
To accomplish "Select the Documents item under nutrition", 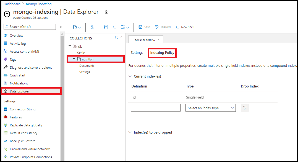I will pos(87,66).
